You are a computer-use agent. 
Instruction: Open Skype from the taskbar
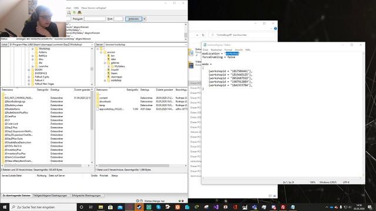pos(158,207)
